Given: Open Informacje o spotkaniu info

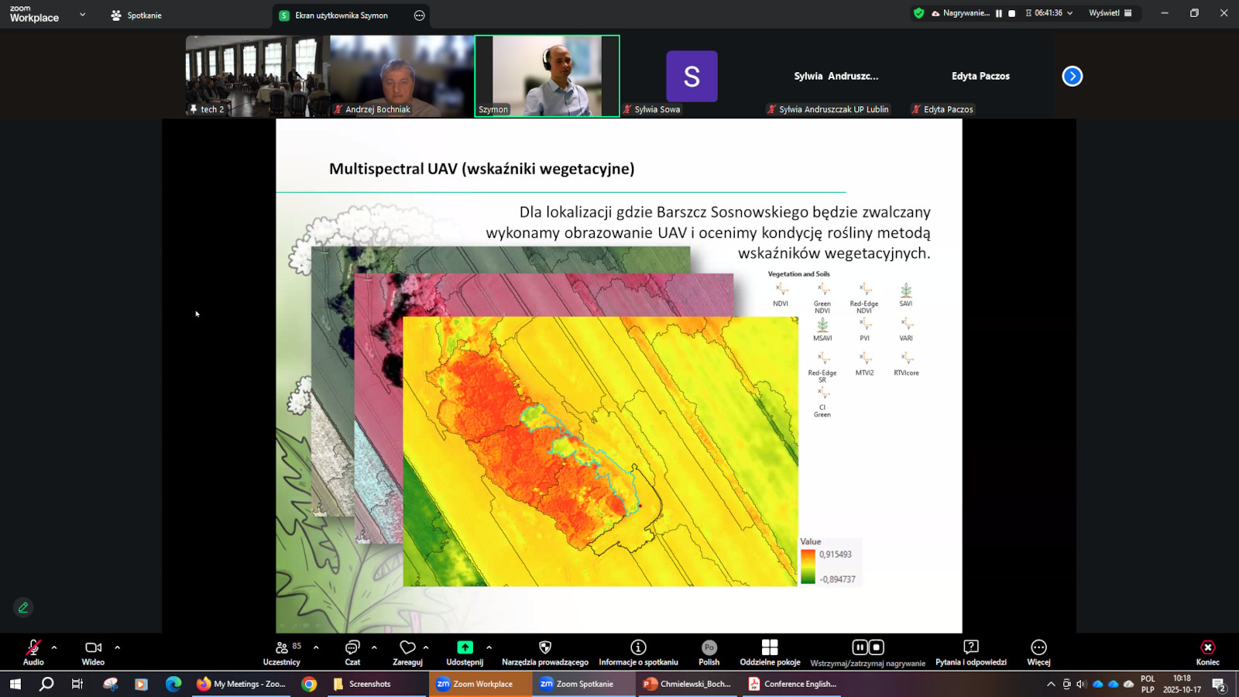Looking at the screenshot, I should tap(638, 652).
